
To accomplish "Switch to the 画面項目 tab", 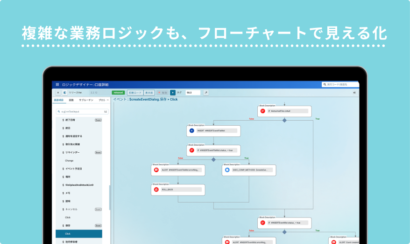I will 59,100.
